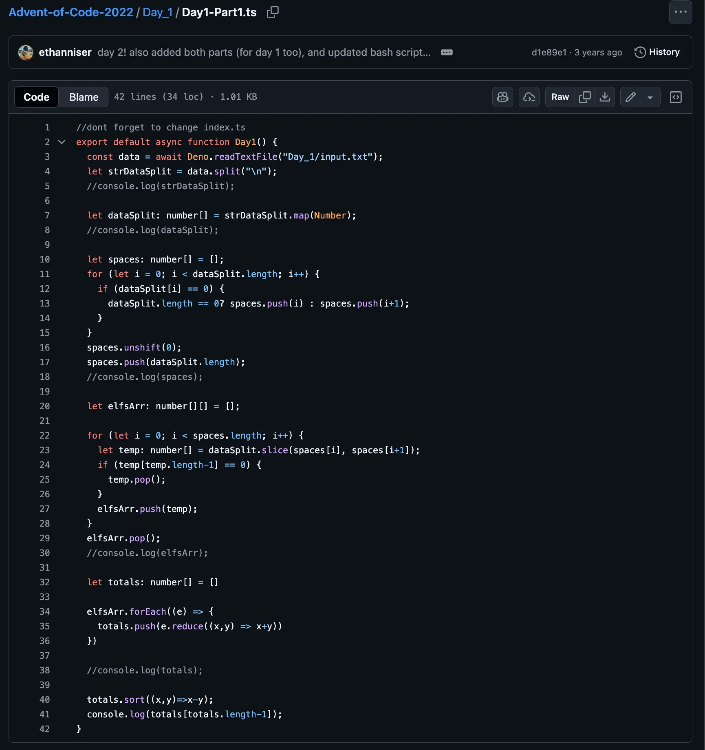Viewport: 705px width, 750px height.
Task: Download the Day1-Part1.ts file
Action: click(x=605, y=97)
